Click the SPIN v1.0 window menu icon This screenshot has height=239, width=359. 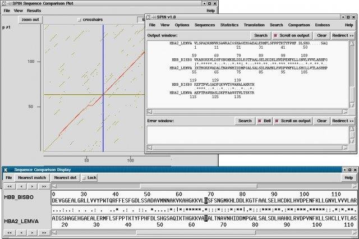click(150, 17)
